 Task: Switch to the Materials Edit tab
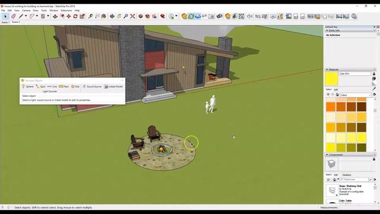coord(336,90)
